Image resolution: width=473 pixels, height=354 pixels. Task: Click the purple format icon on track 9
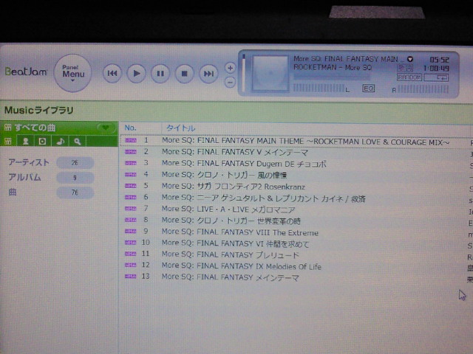pos(131,231)
